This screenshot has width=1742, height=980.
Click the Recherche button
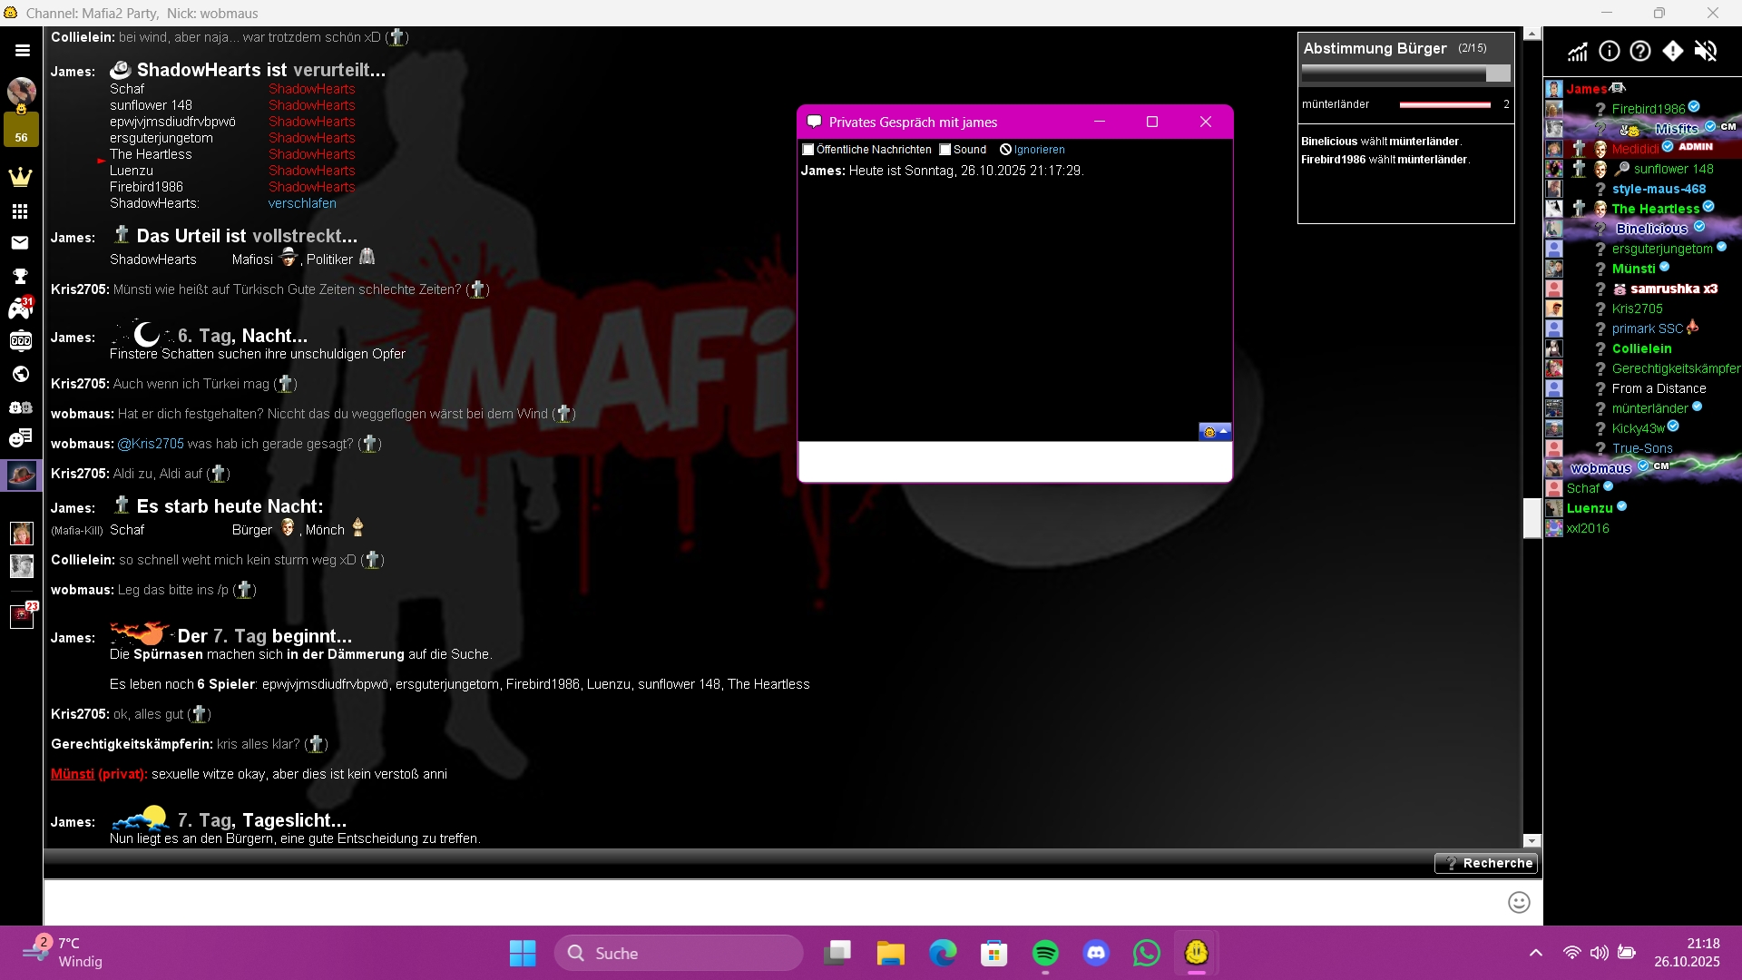[1486, 863]
